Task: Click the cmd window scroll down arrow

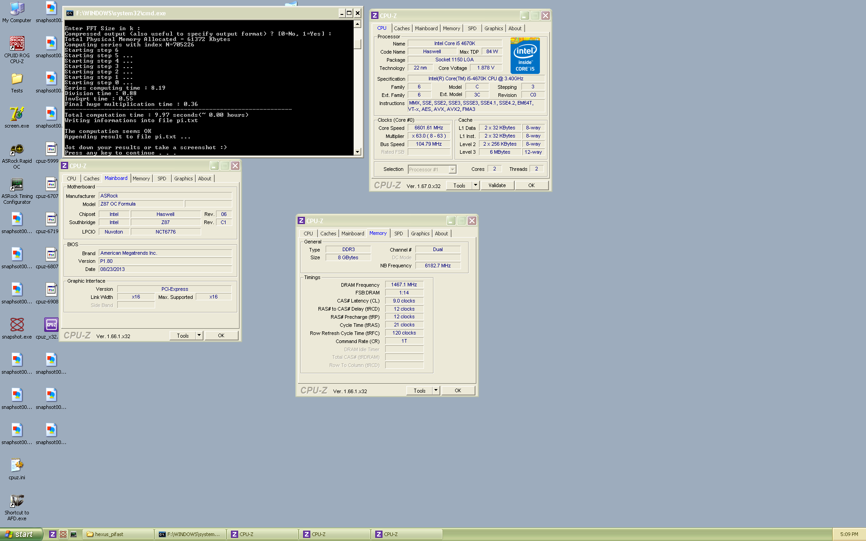Action: tap(358, 152)
